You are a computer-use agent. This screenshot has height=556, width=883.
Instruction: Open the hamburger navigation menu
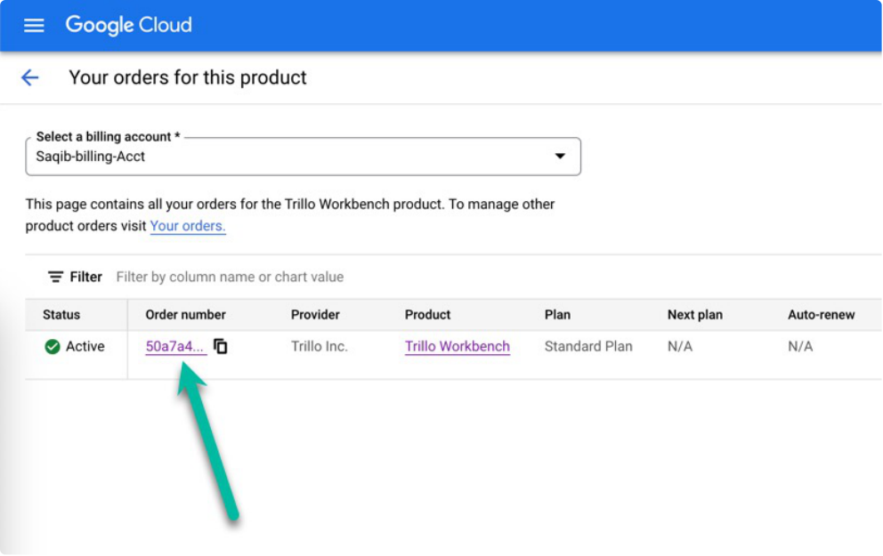(x=34, y=25)
